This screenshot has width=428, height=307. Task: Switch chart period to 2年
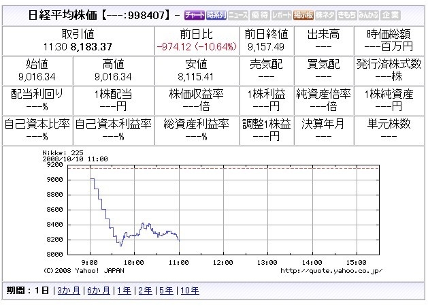coord(145,291)
